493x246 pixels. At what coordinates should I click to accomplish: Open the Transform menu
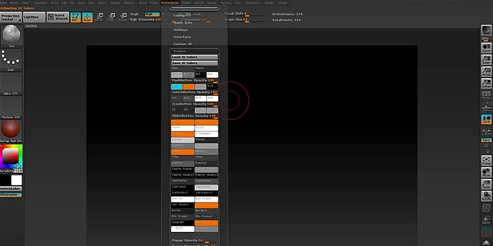click(x=253, y=3)
